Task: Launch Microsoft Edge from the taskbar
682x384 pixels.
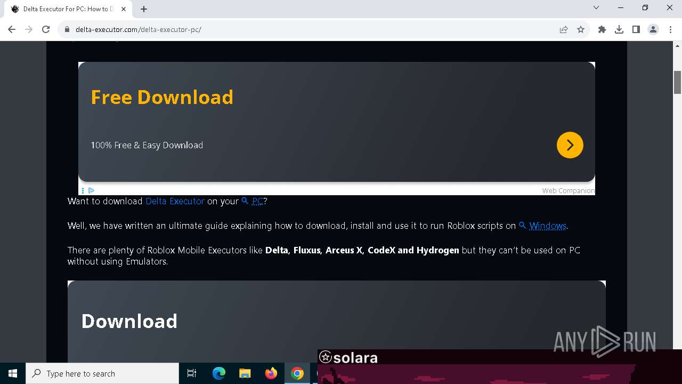Action: [x=219, y=373]
